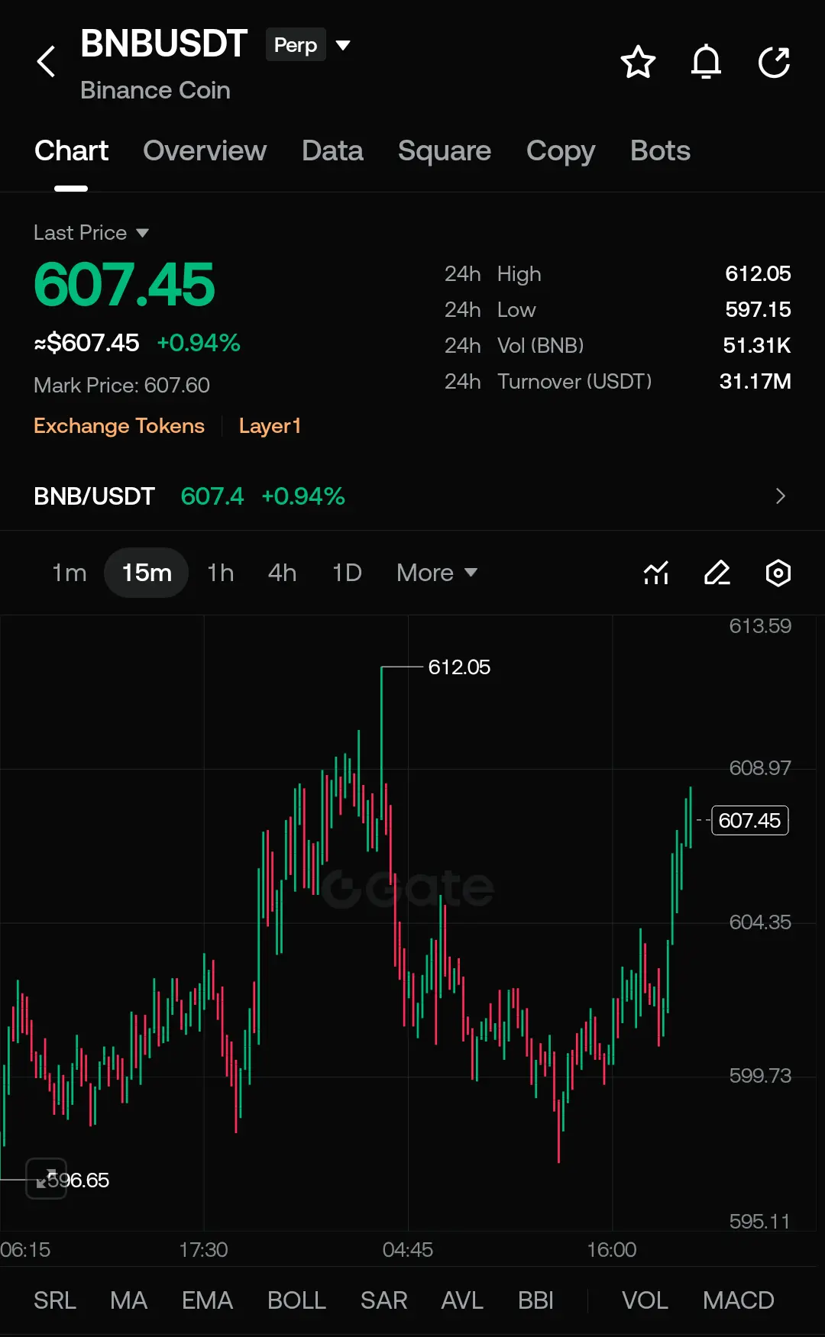Tap the 24h Turnover value 31.17M
Viewport: 825px width, 1337px height.
click(755, 381)
